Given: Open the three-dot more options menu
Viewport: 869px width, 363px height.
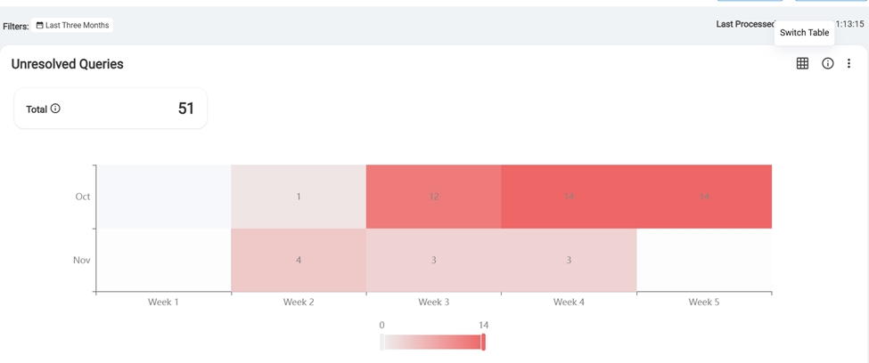Looking at the screenshot, I should point(849,63).
